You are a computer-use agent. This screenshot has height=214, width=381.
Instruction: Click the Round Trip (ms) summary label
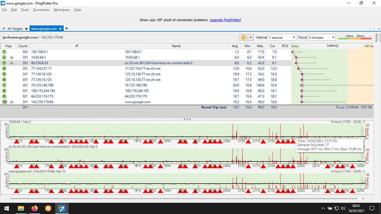coord(214,107)
